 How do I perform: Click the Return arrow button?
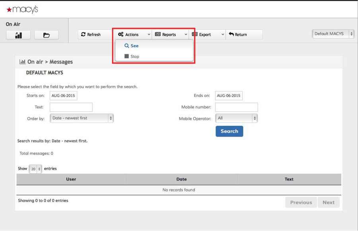coord(238,35)
